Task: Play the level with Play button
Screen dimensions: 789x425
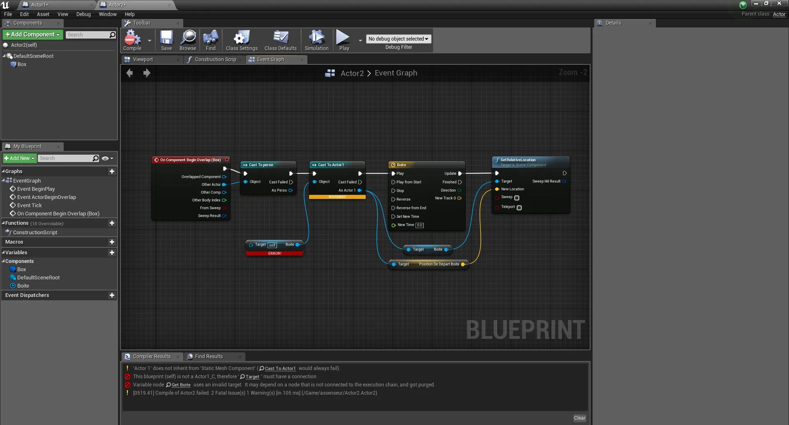Action: pyautogui.click(x=344, y=40)
